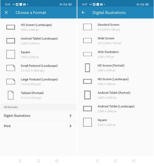Pick HD Screen (Portrait) icon

click(87, 68)
